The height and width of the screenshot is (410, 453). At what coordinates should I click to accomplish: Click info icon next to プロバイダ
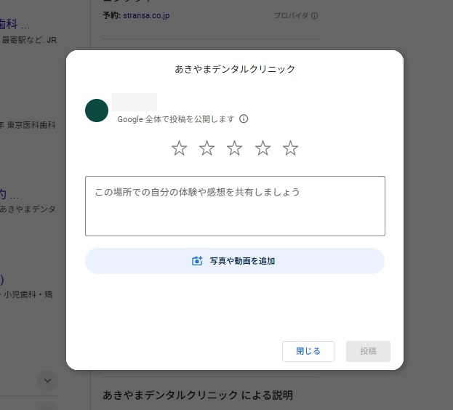point(315,15)
